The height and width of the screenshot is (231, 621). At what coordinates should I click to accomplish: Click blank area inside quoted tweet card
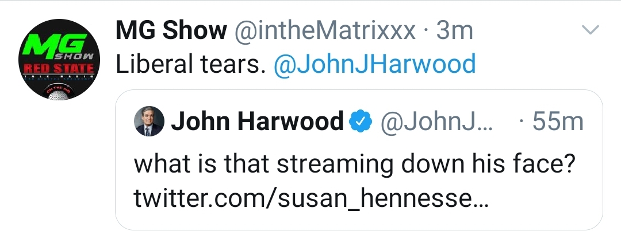click(547, 201)
